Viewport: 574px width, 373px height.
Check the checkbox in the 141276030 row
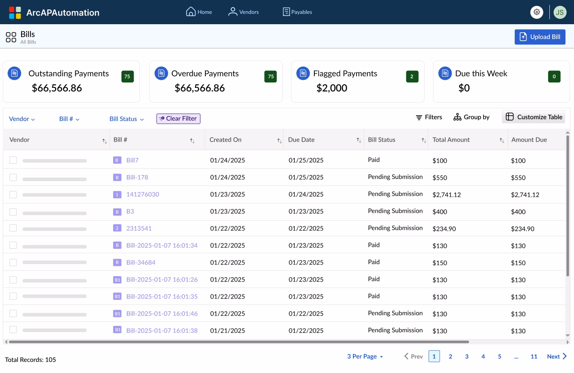[13, 194]
